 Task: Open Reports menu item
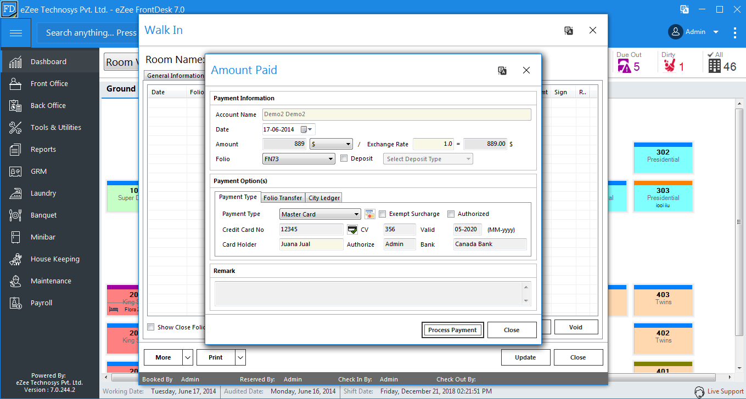49,149
